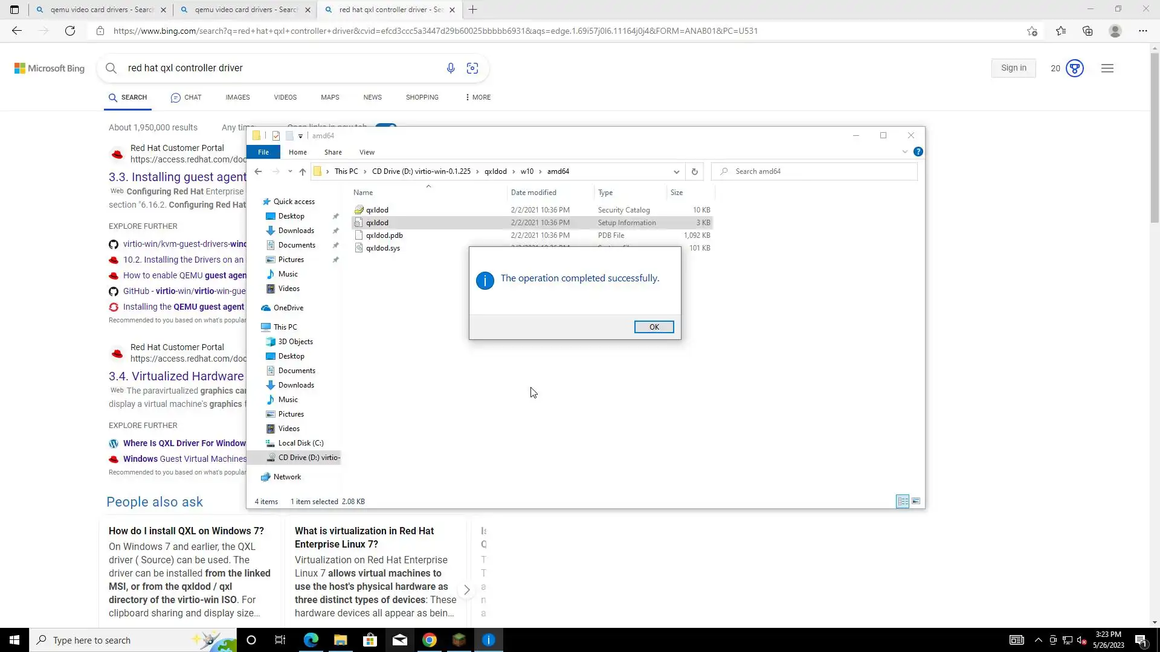Switch to large icons view toggle
Viewport: 1160px width, 652px height.
pyautogui.click(x=916, y=501)
